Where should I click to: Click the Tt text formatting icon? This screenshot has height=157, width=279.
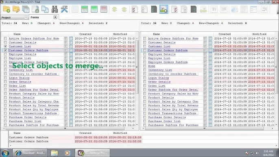coord(214,9)
